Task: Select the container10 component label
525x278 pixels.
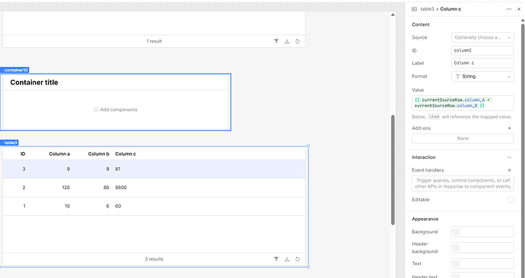Action: pyautogui.click(x=14, y=70)
